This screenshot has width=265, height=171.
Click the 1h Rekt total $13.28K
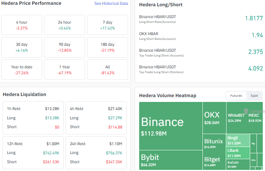pos(52,109)
